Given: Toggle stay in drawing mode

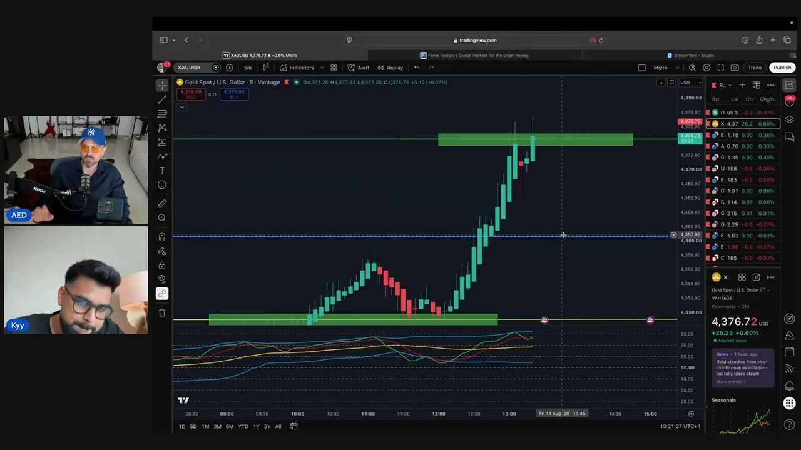Looking at the screenshot, I should click(162, 251).
